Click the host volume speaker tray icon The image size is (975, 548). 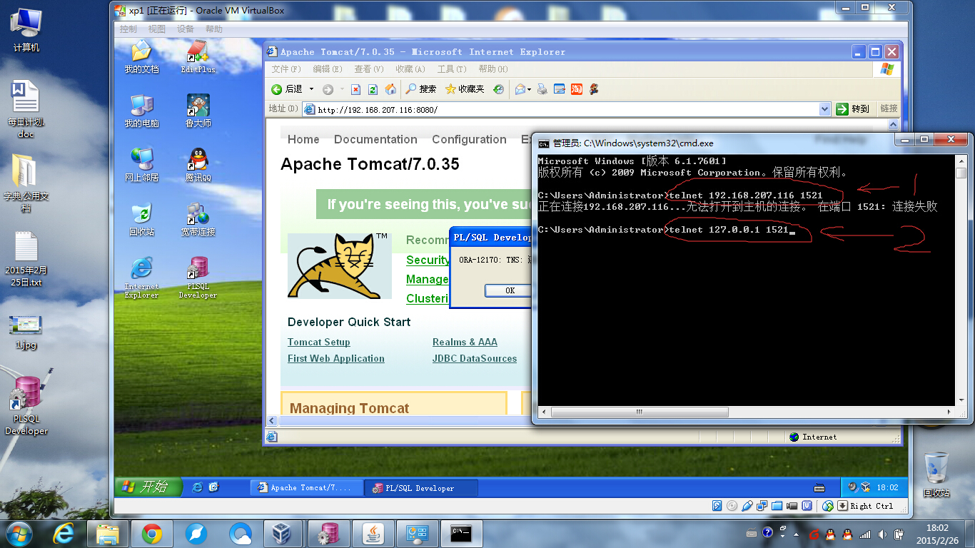point(881,533)
